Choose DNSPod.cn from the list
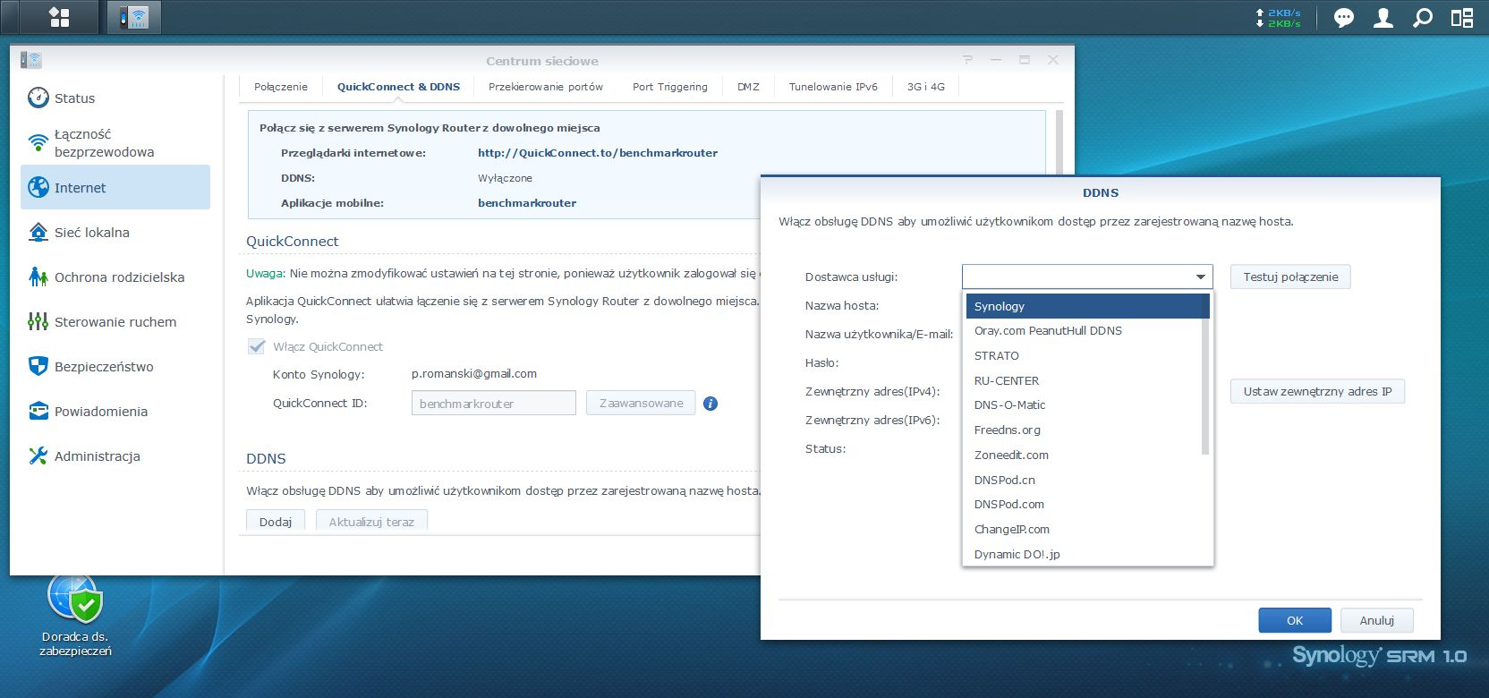Screen dimensions: 1489x698 [1087, 480]
